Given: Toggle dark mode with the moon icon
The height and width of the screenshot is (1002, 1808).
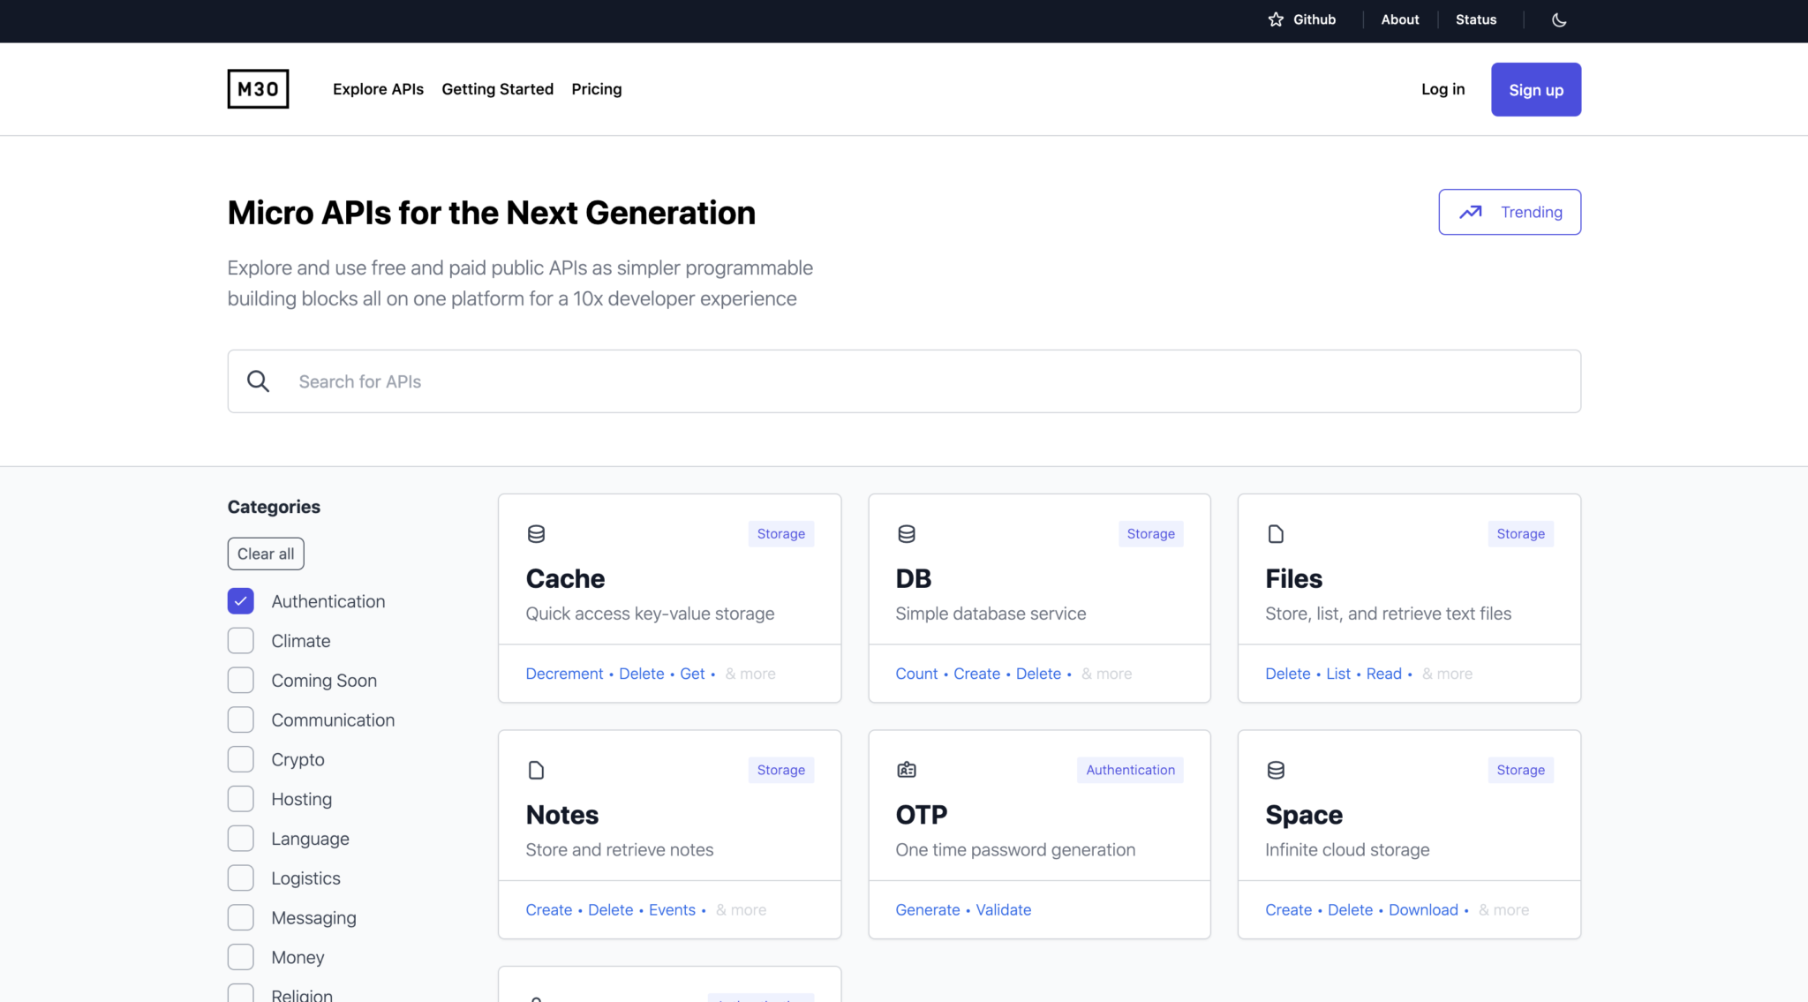Looking at the screenshot, I should [1557, 19].
